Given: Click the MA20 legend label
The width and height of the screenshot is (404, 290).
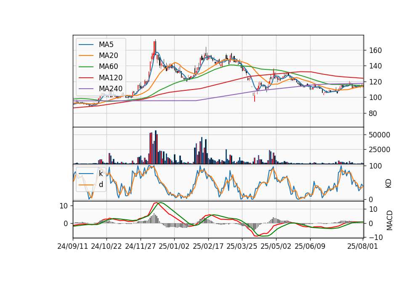Looking at the screenshot, I should click(109, 55).
